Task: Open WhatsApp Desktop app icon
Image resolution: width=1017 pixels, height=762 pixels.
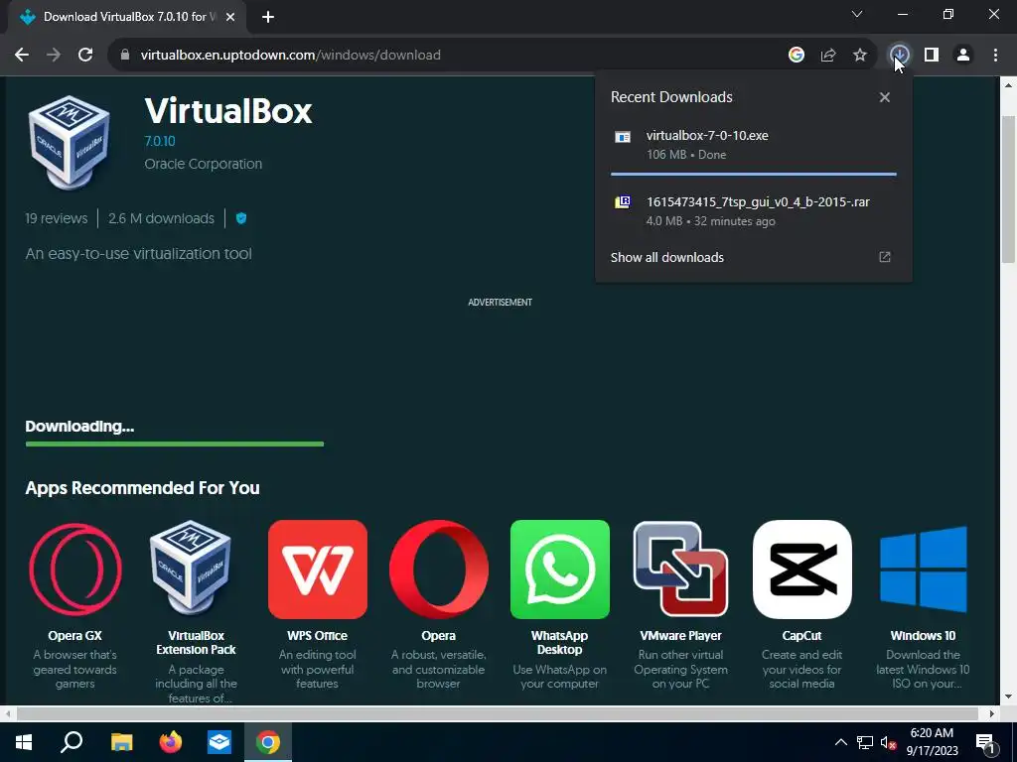Action: 560,569
